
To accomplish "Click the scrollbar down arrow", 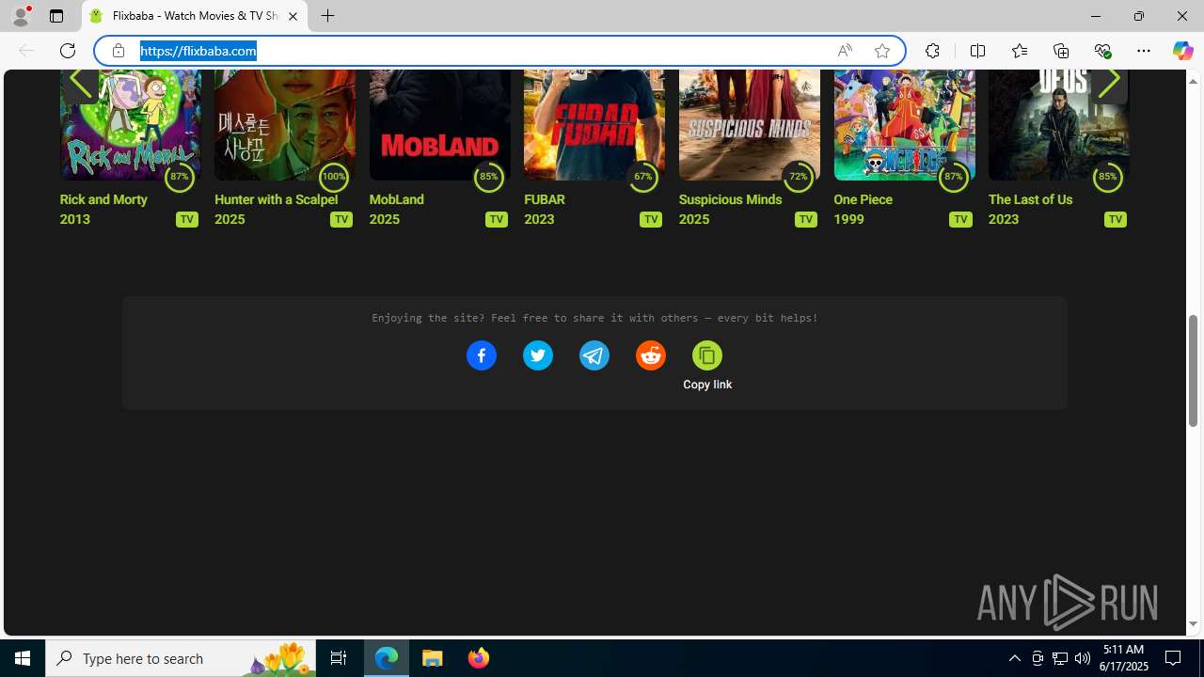I will click(1194, 624).
